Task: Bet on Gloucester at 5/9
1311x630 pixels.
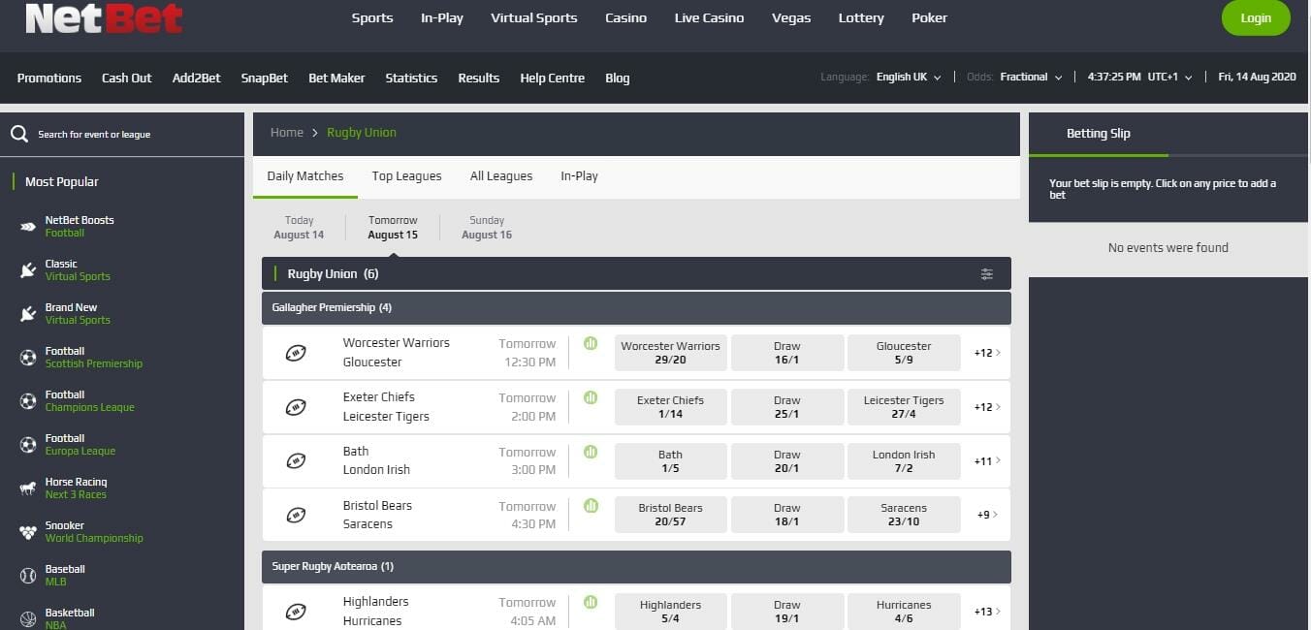Action: [904, 353]
